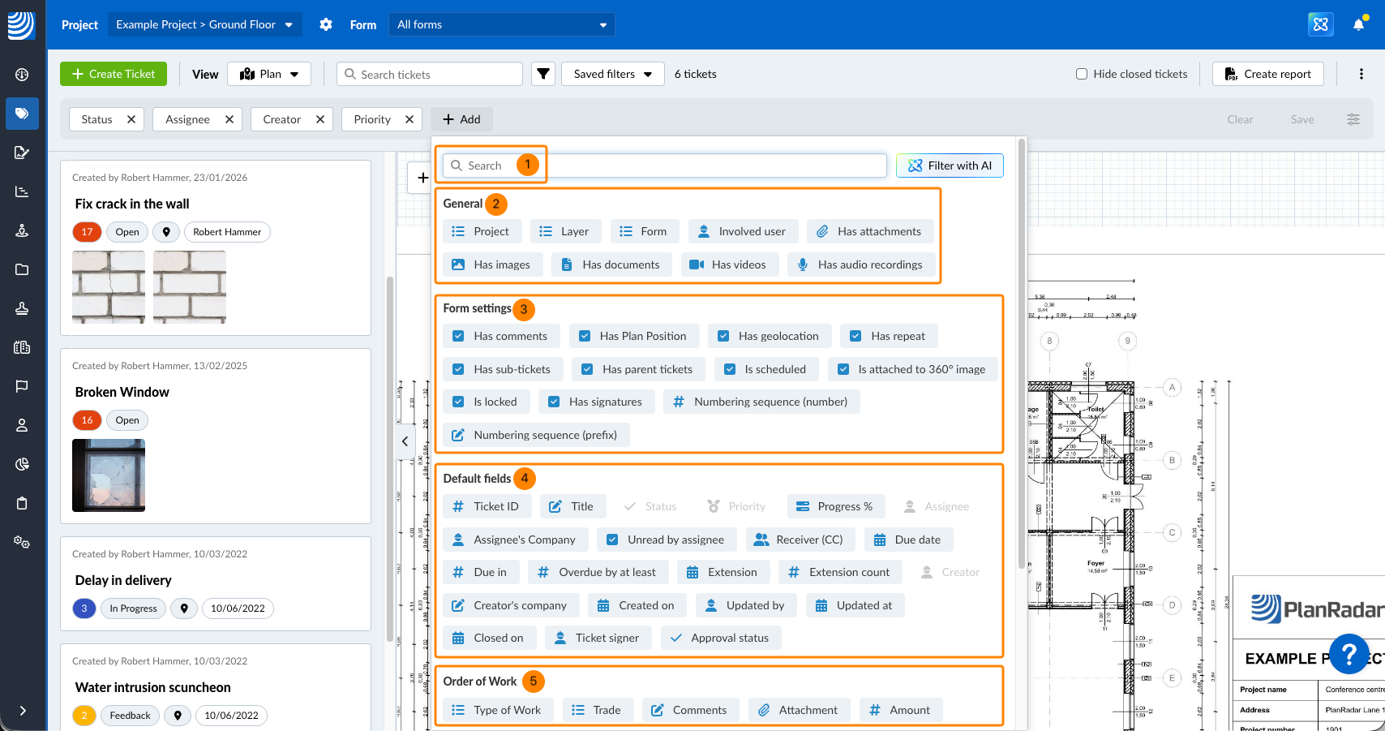
Task: Open the tickets tag icon in sidebar
Action: [x=22, y=114]
